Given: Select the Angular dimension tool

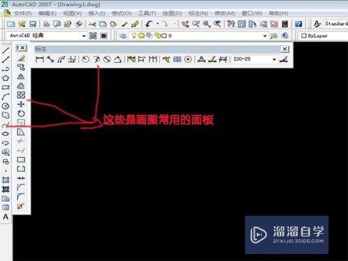Looking at the screenshot, I should tap(118, 59).
